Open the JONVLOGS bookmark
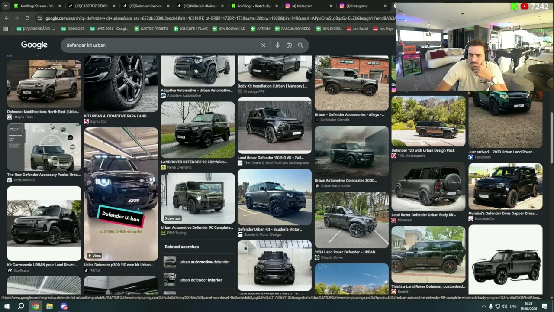The height and width of the screenshot is (312, 554). click(72, 29)
